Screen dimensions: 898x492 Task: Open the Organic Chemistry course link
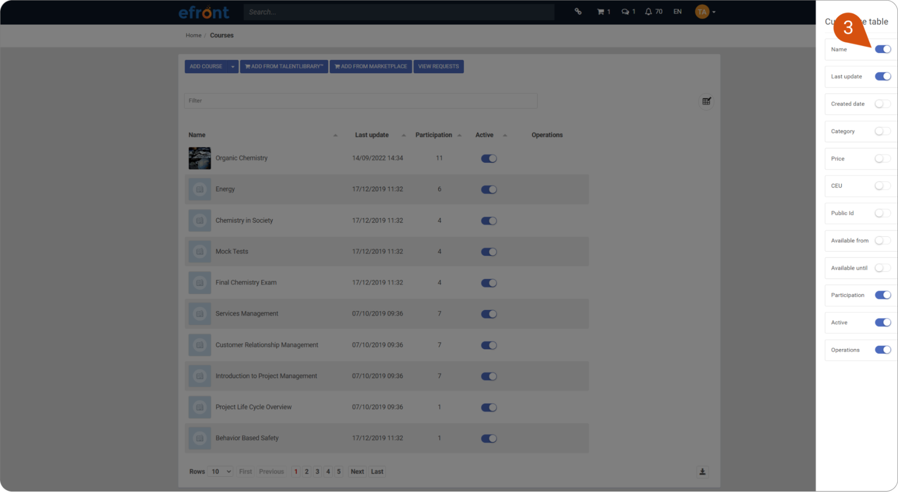(241, 158)
